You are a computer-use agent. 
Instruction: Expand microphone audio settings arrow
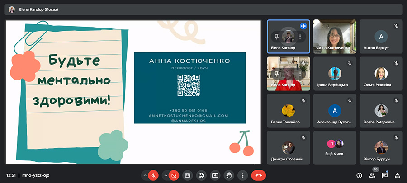(x=145, y=175)
